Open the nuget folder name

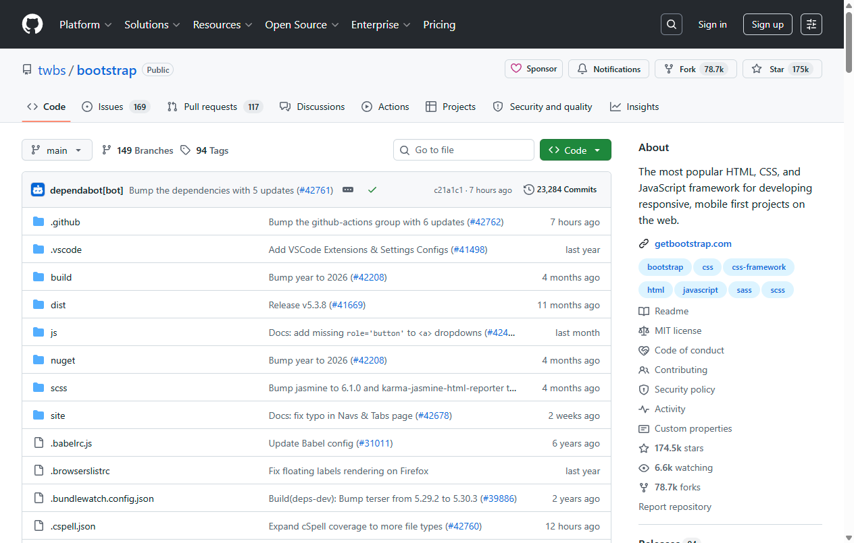[x=63, y=360]
